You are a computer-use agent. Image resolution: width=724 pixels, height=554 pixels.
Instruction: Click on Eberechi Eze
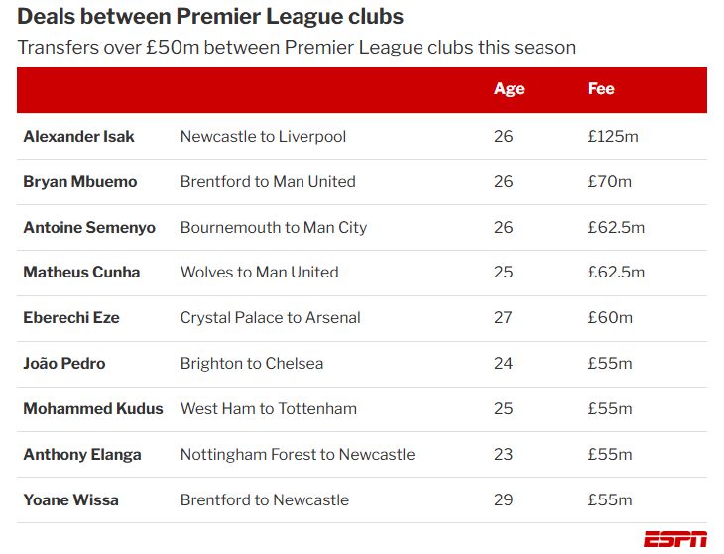[71, 318]
